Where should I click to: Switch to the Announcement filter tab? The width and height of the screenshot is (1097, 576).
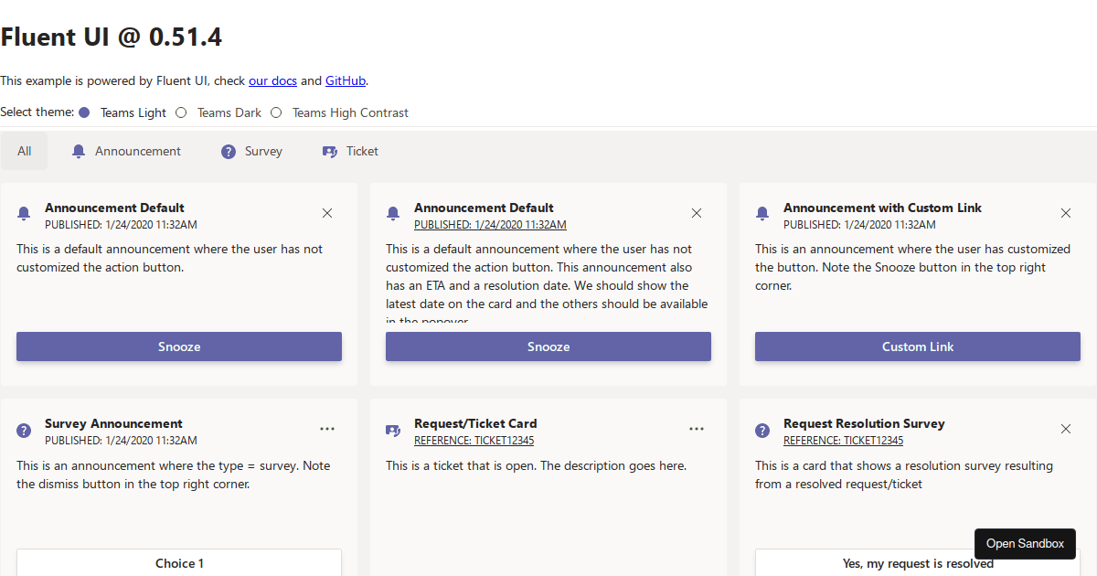click(126, 151)
